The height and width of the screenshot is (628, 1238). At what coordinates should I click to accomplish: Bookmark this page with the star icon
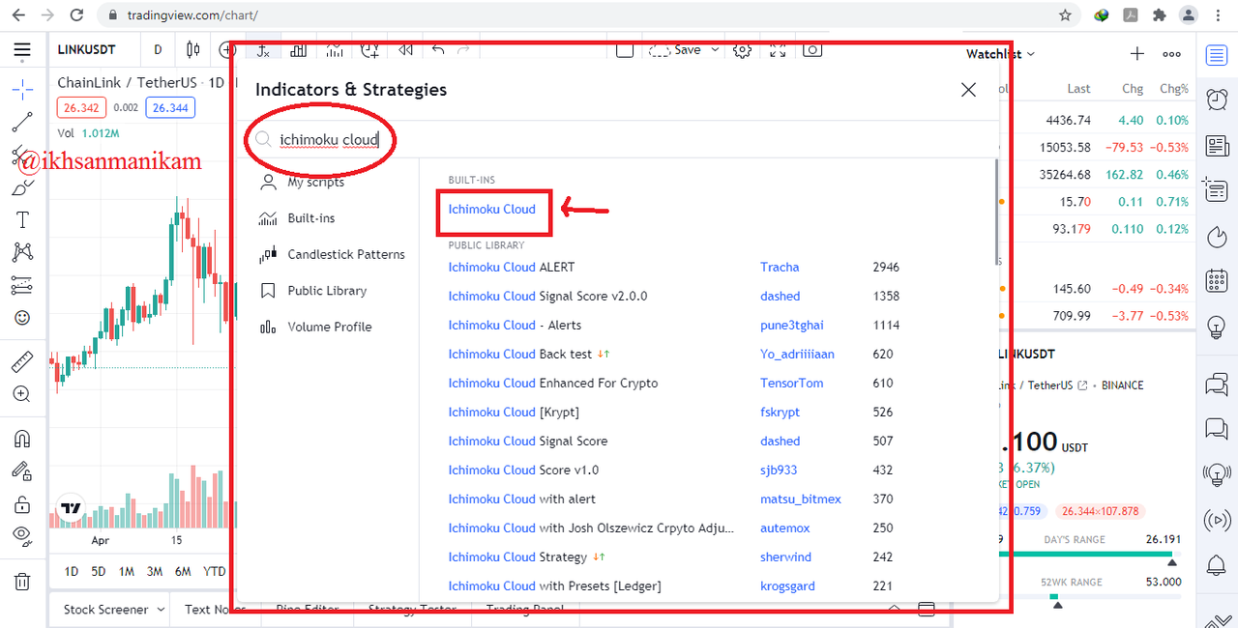(x=1065, y=15)
